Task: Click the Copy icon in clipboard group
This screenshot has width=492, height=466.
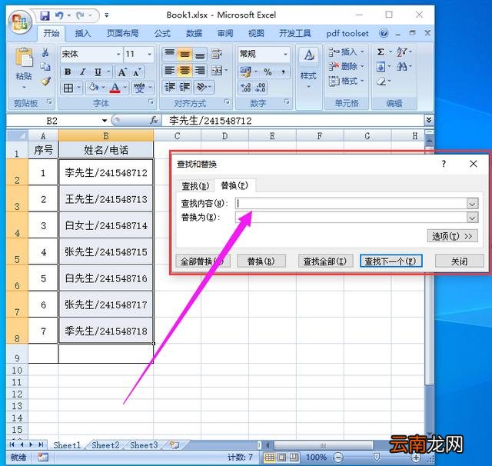Action: tap(45, 67)
